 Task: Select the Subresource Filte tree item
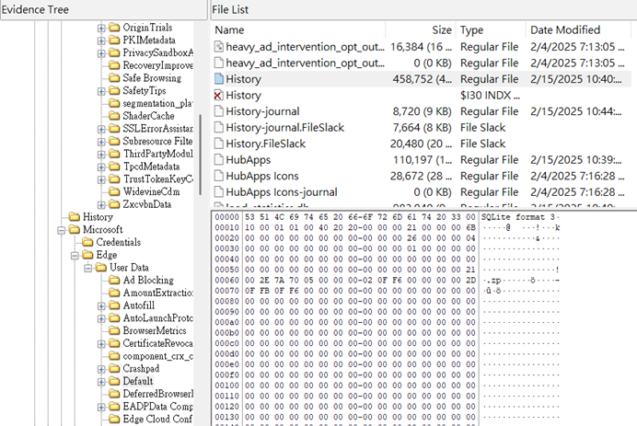click(157, 141)
